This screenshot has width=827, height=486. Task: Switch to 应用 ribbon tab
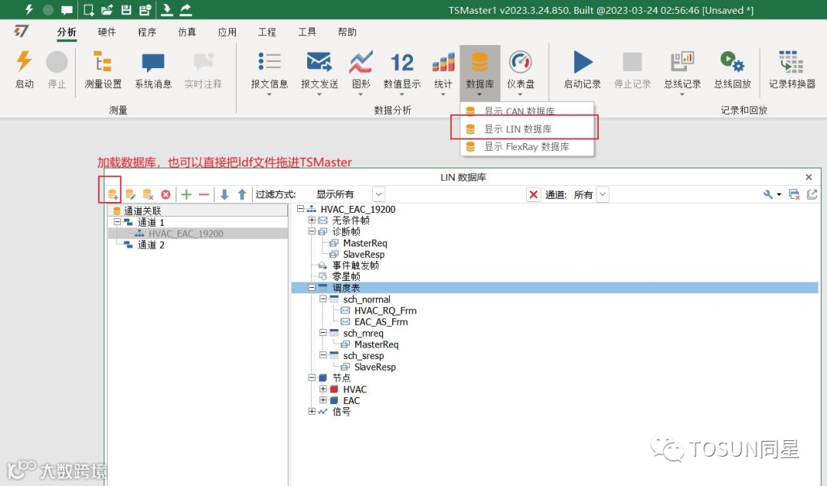227,32
